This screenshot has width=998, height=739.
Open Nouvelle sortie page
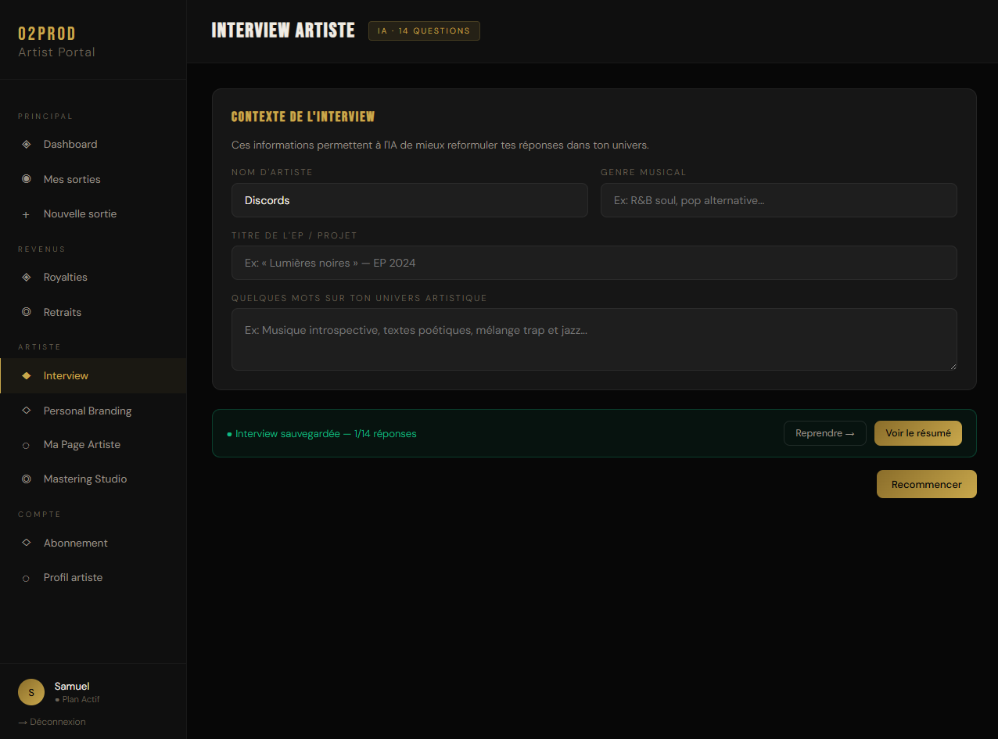(93, 214)
